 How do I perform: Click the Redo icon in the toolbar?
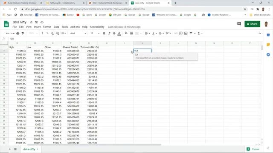tap(13, 33)
